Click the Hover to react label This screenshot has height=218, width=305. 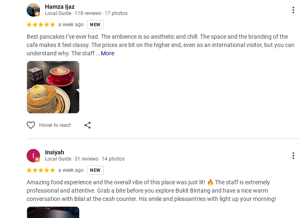click(55, 125)
